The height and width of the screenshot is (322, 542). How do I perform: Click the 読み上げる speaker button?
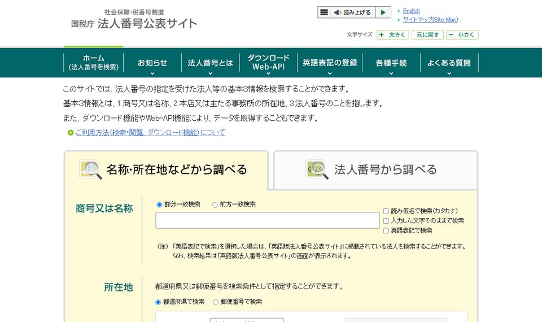pyautogui.click(x=353, y=12)
